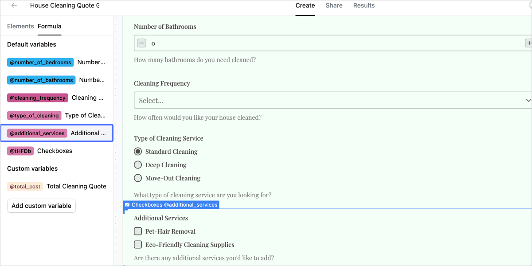Open the Cleaning Frequency dropdown
The height and width of the screenshot is (266, 532).
(332, 101)
